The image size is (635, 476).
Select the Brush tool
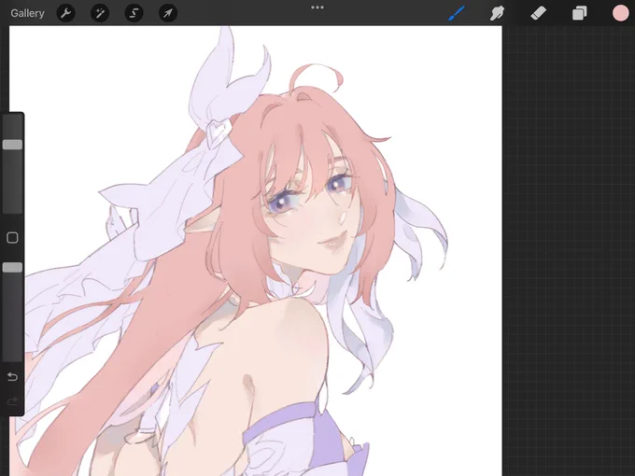457,13
